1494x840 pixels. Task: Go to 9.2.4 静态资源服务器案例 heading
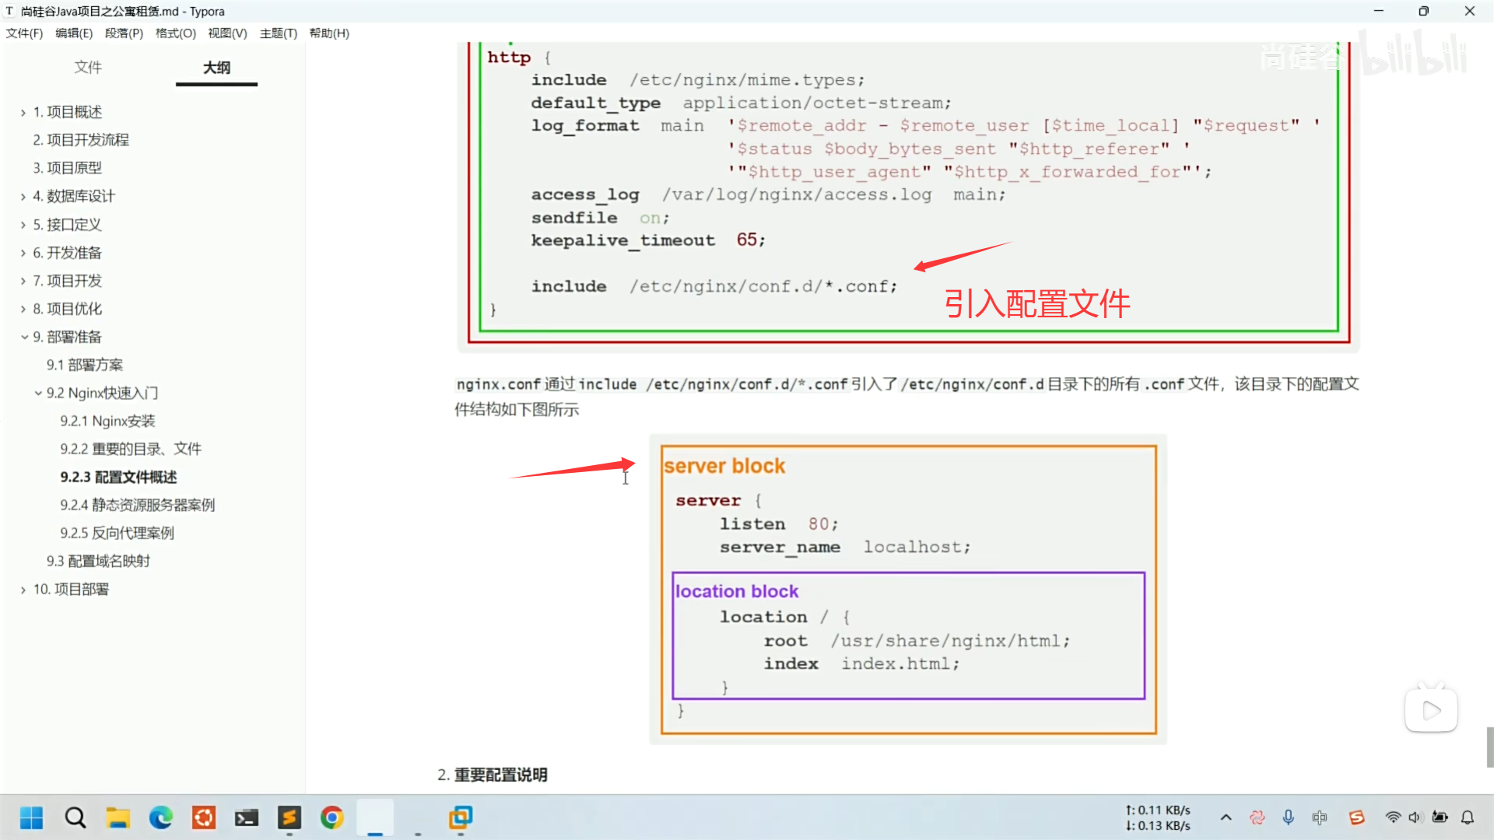click(137, 505)
